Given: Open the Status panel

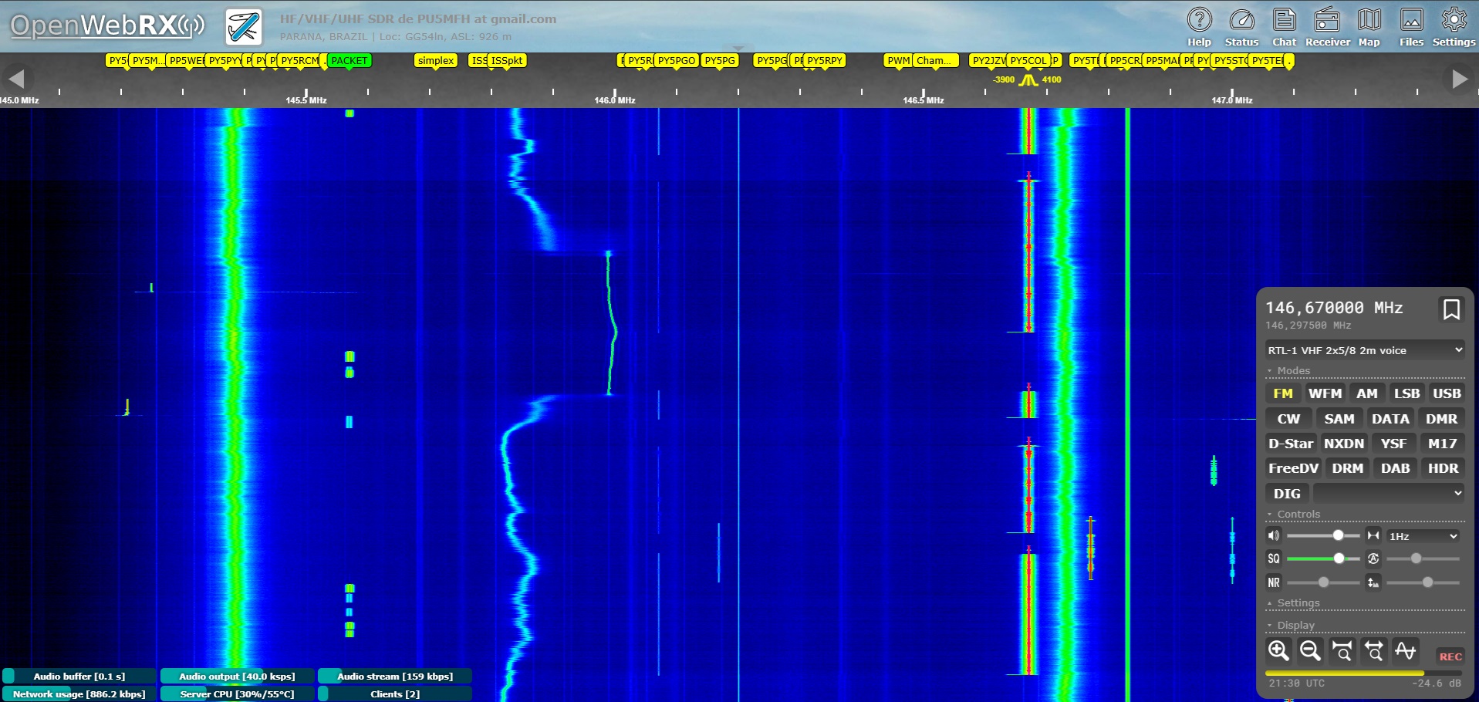Looking at the screenshot, I should pos(1241,27).
